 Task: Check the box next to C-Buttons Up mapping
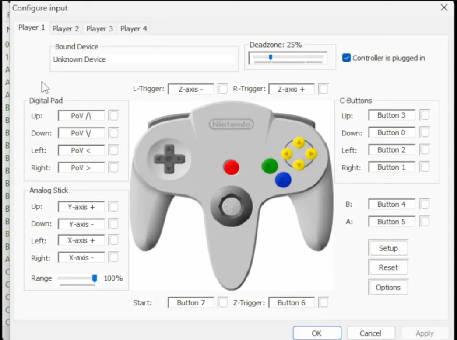[x=425, y=115]
